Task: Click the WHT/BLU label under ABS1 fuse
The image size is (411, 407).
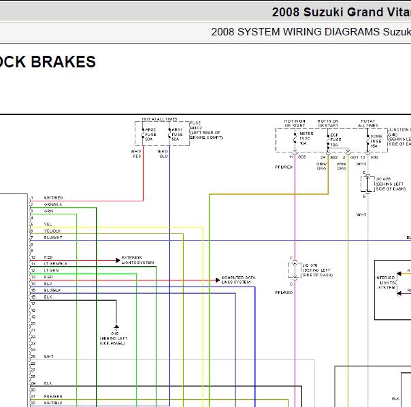Action: (163, 154)
